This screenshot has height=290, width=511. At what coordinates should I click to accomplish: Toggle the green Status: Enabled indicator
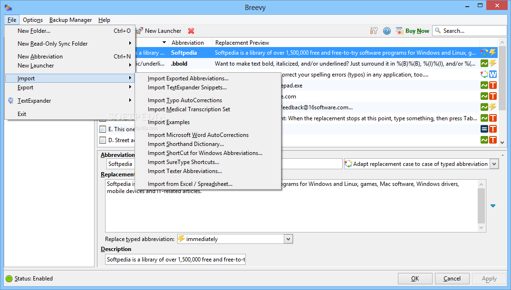[9, 279]
